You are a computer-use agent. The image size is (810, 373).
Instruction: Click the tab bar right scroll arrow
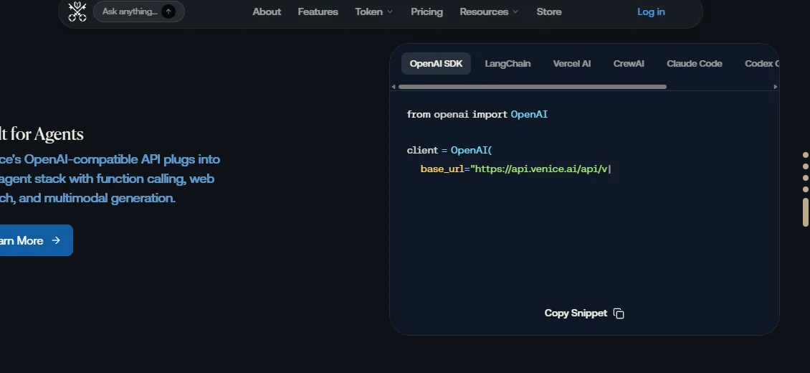pos(776,87)
